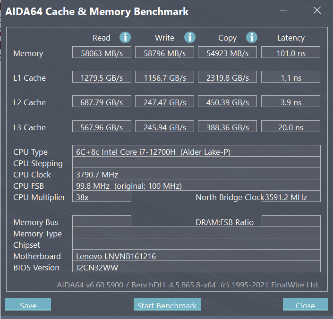This screenshot has height=319, width=333.
Task: Click the L3 Cache Copy 388.36 GB/s value
Action: 227,127
